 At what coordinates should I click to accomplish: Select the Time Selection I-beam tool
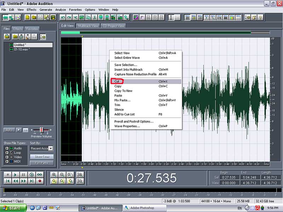171,17
